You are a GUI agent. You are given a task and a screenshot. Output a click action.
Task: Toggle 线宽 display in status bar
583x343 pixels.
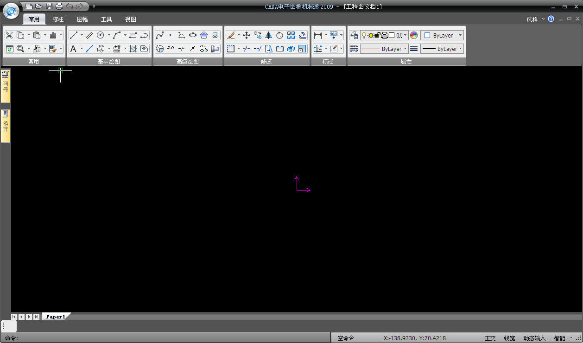point(509,338)
